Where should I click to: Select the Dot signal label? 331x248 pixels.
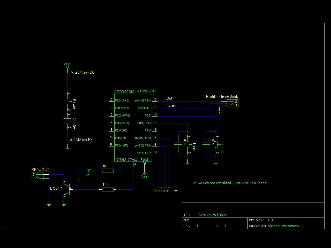[169, 98]
